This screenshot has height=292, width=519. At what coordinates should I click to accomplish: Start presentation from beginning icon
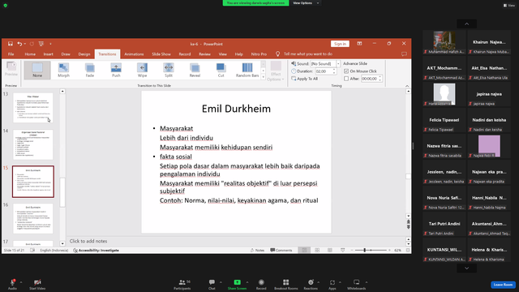point(41,44)
